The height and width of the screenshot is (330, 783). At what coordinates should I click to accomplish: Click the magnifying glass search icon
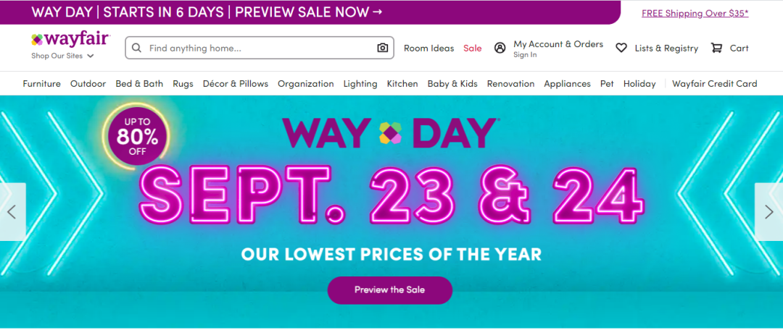pos(137,48)
